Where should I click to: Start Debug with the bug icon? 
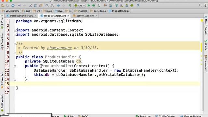(x=94, y=6)
